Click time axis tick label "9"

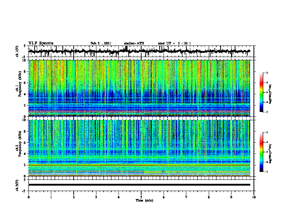(231, 197)
